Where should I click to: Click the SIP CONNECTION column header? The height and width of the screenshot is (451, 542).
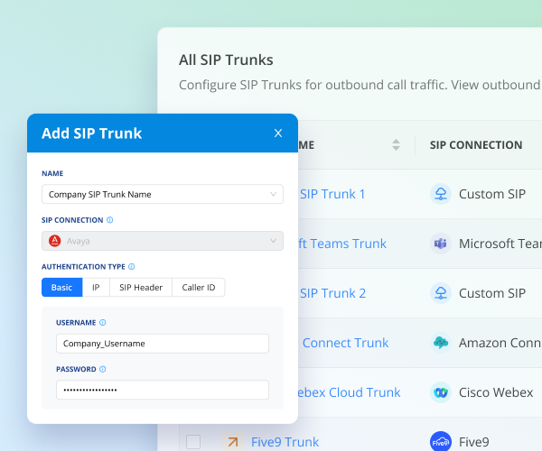click(476, 145)
